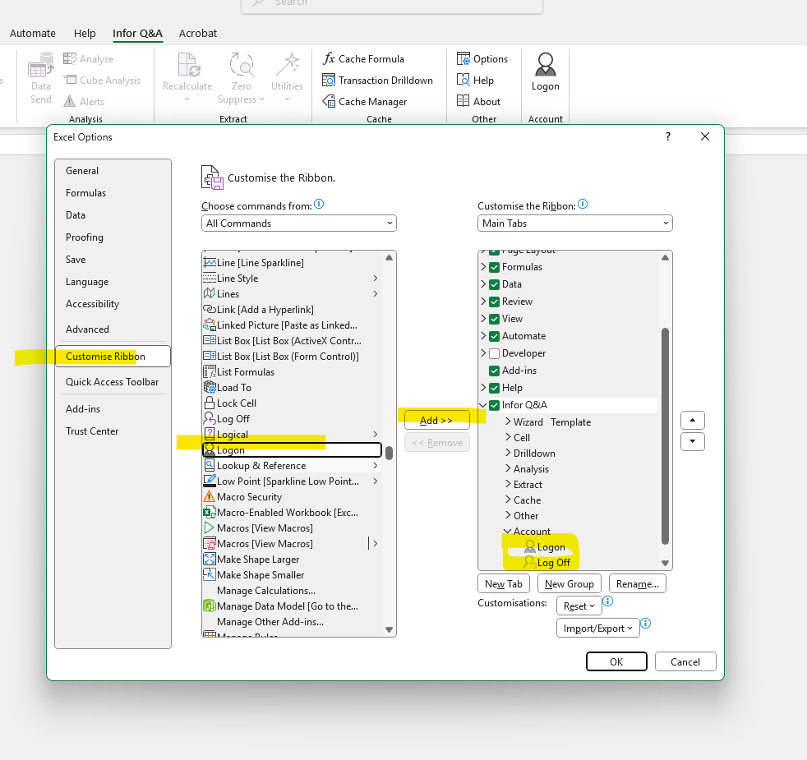The height and width of the screenshot is (760, 807).
Task: Select Load To command in list
Action: click(x=291, y=388)
